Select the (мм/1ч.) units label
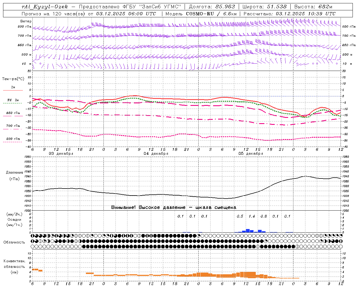Image resolution: width=357 pixels, height=286 pixels. pos(15,225)
